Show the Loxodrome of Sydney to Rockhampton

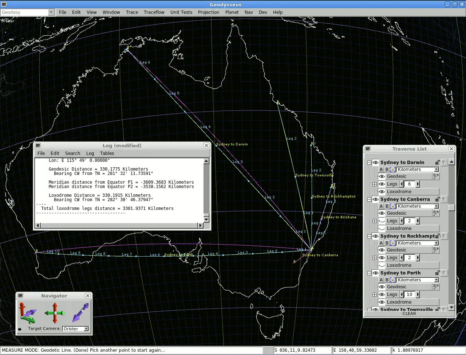[382, 265]
